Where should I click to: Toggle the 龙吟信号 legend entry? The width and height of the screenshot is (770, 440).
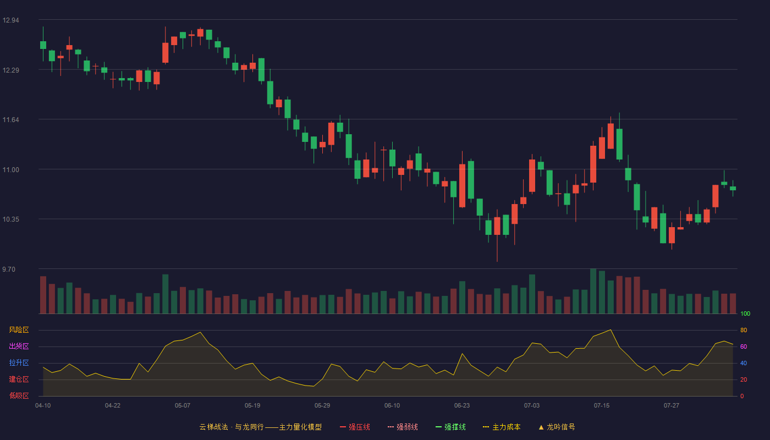[x=557, y=427]
